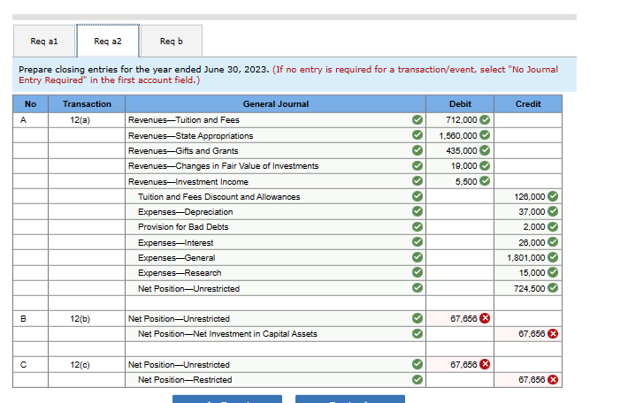Click red X next to 12(b) credit amount

[553, 334]
